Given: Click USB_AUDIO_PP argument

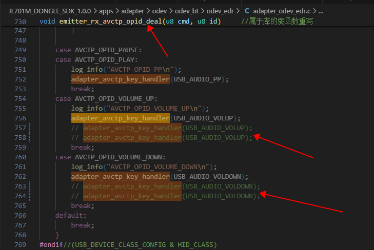Looking at the screenshot, I should click(197, 79).
